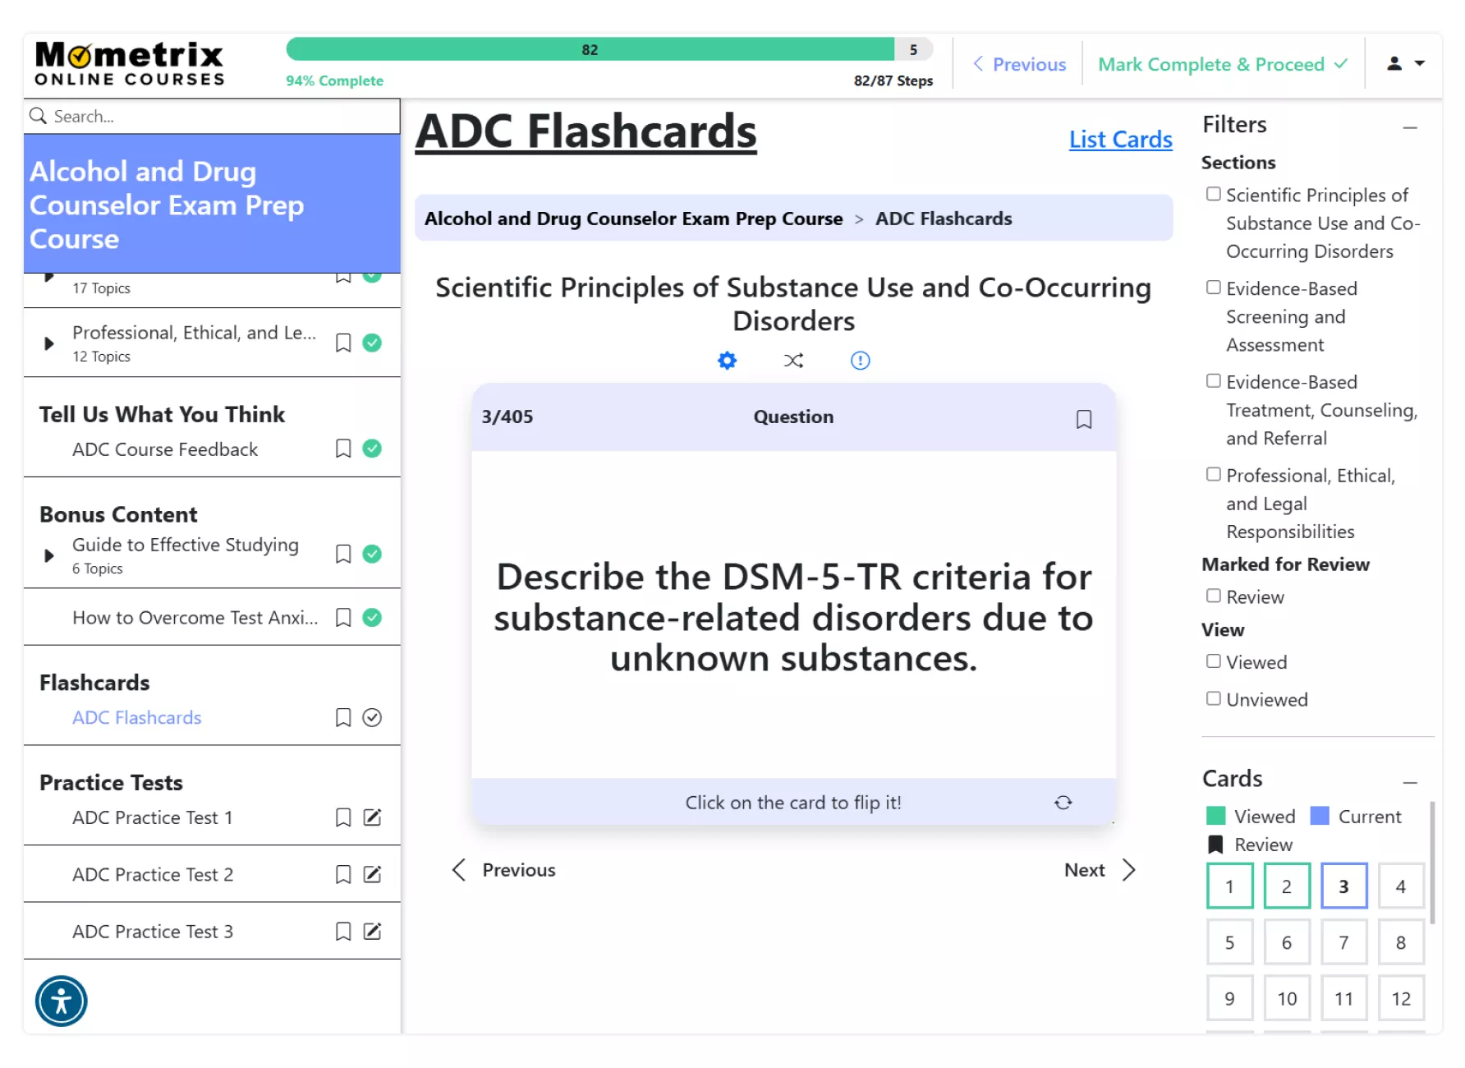Tick the Unviewed filter checkbox

[x=1213, y=698]
